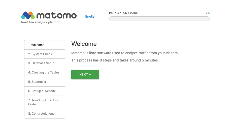This screenshot has width=231, height=140.
Task: Click the installation status progress bar
Action: point(159,19)
